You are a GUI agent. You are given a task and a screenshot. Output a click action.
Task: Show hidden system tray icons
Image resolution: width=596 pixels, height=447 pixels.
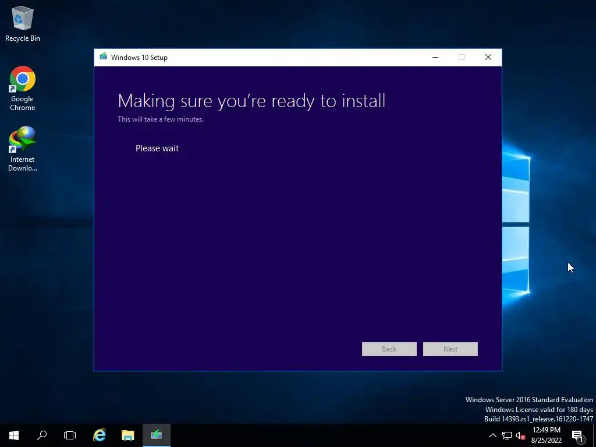pos(492,435)
